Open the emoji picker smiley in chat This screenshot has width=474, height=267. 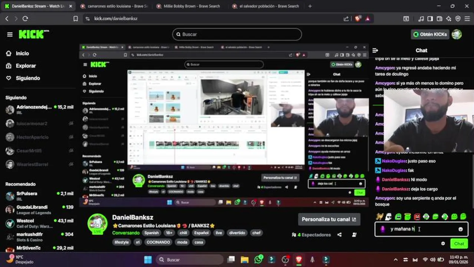coord(461,229)
